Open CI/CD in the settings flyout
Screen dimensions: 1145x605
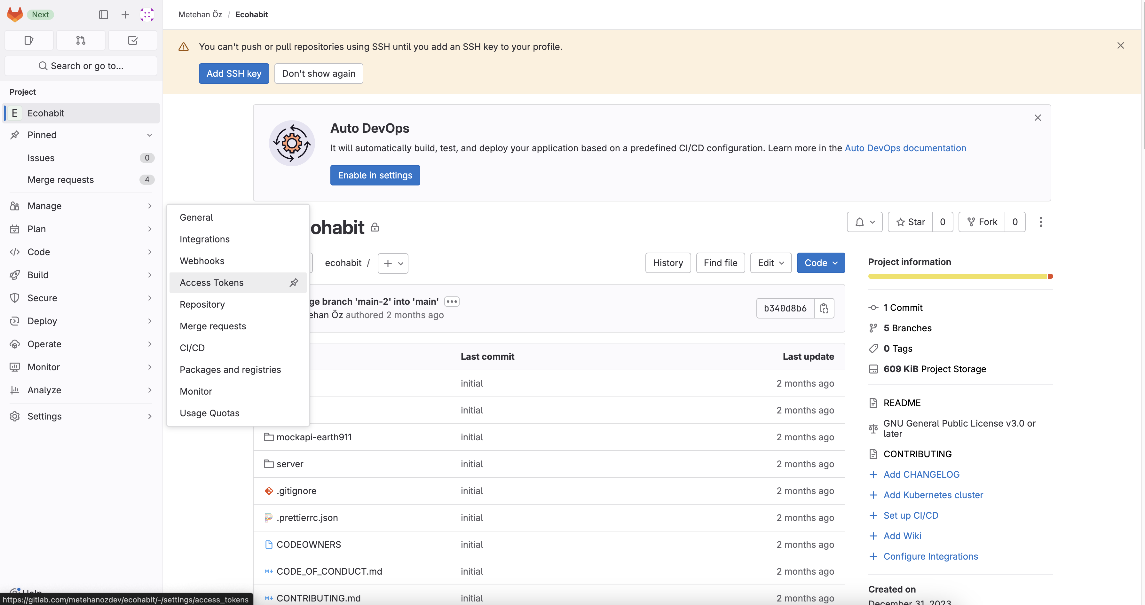point(192,348)
